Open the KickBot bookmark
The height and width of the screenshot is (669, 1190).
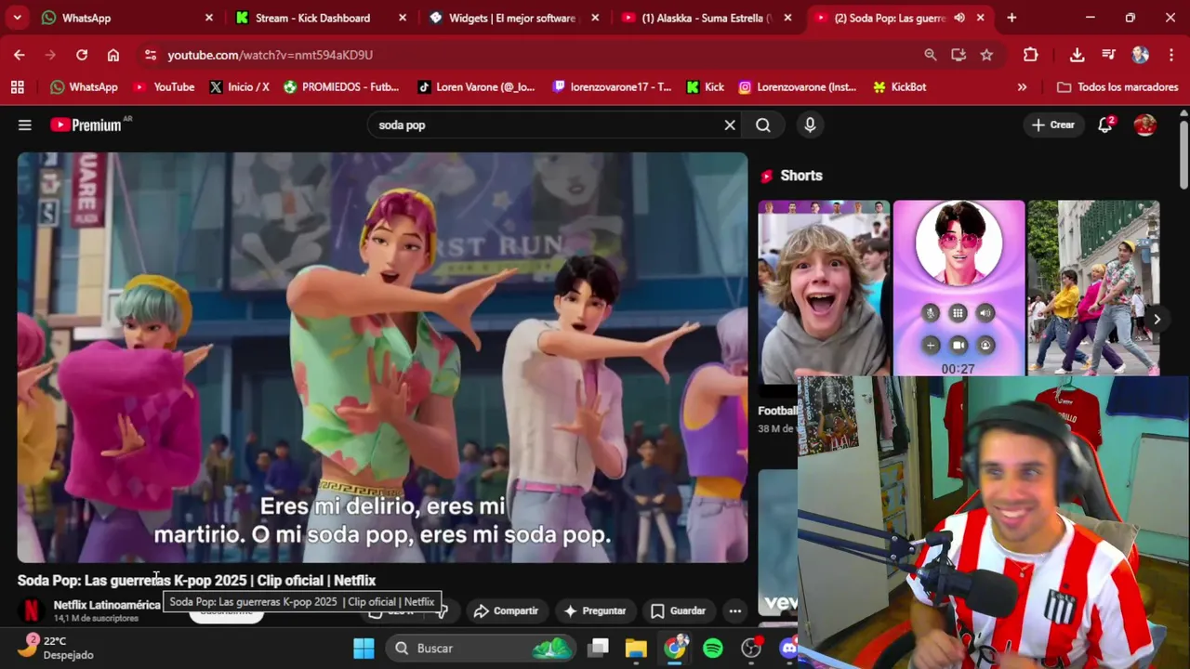point(900,86)
